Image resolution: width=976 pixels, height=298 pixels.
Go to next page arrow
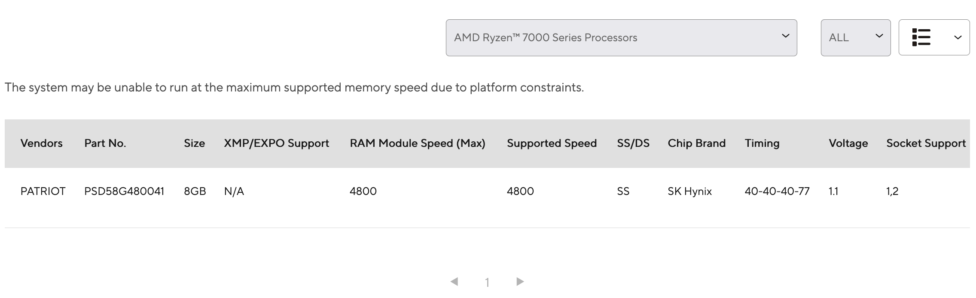pyautogui.click(x=520, y=282)
